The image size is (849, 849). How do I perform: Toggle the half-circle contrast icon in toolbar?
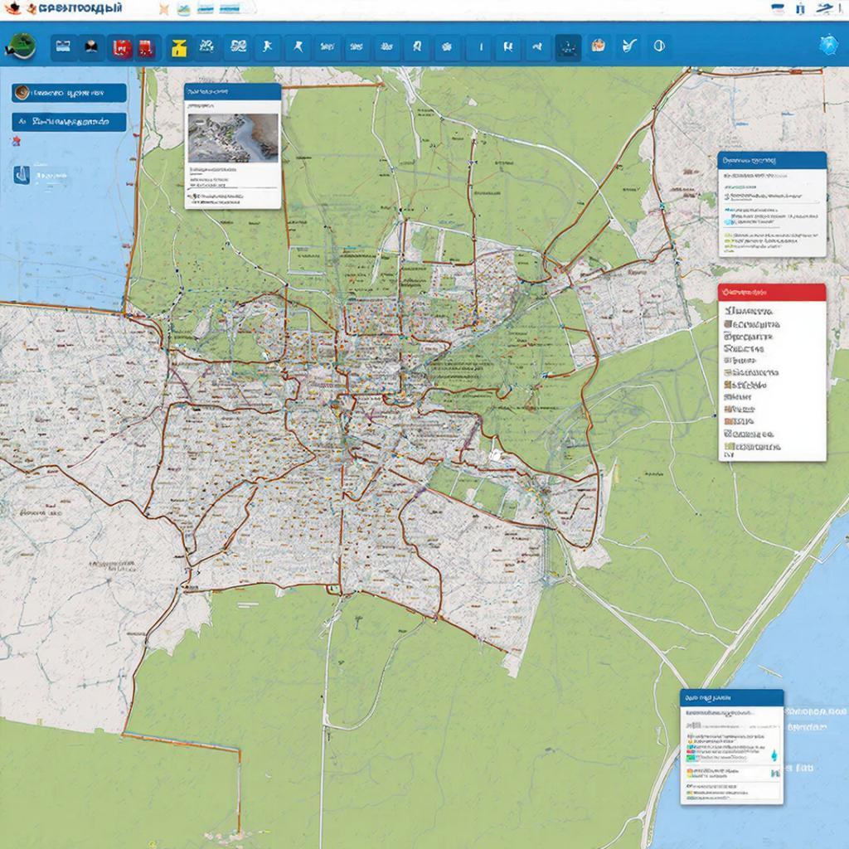pyautogui.click(x=659, y=46)
